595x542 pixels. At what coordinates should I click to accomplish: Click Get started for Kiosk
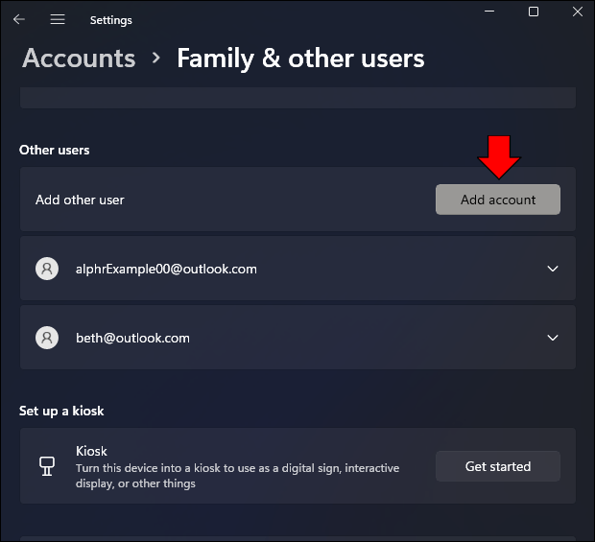click(498, 466)
